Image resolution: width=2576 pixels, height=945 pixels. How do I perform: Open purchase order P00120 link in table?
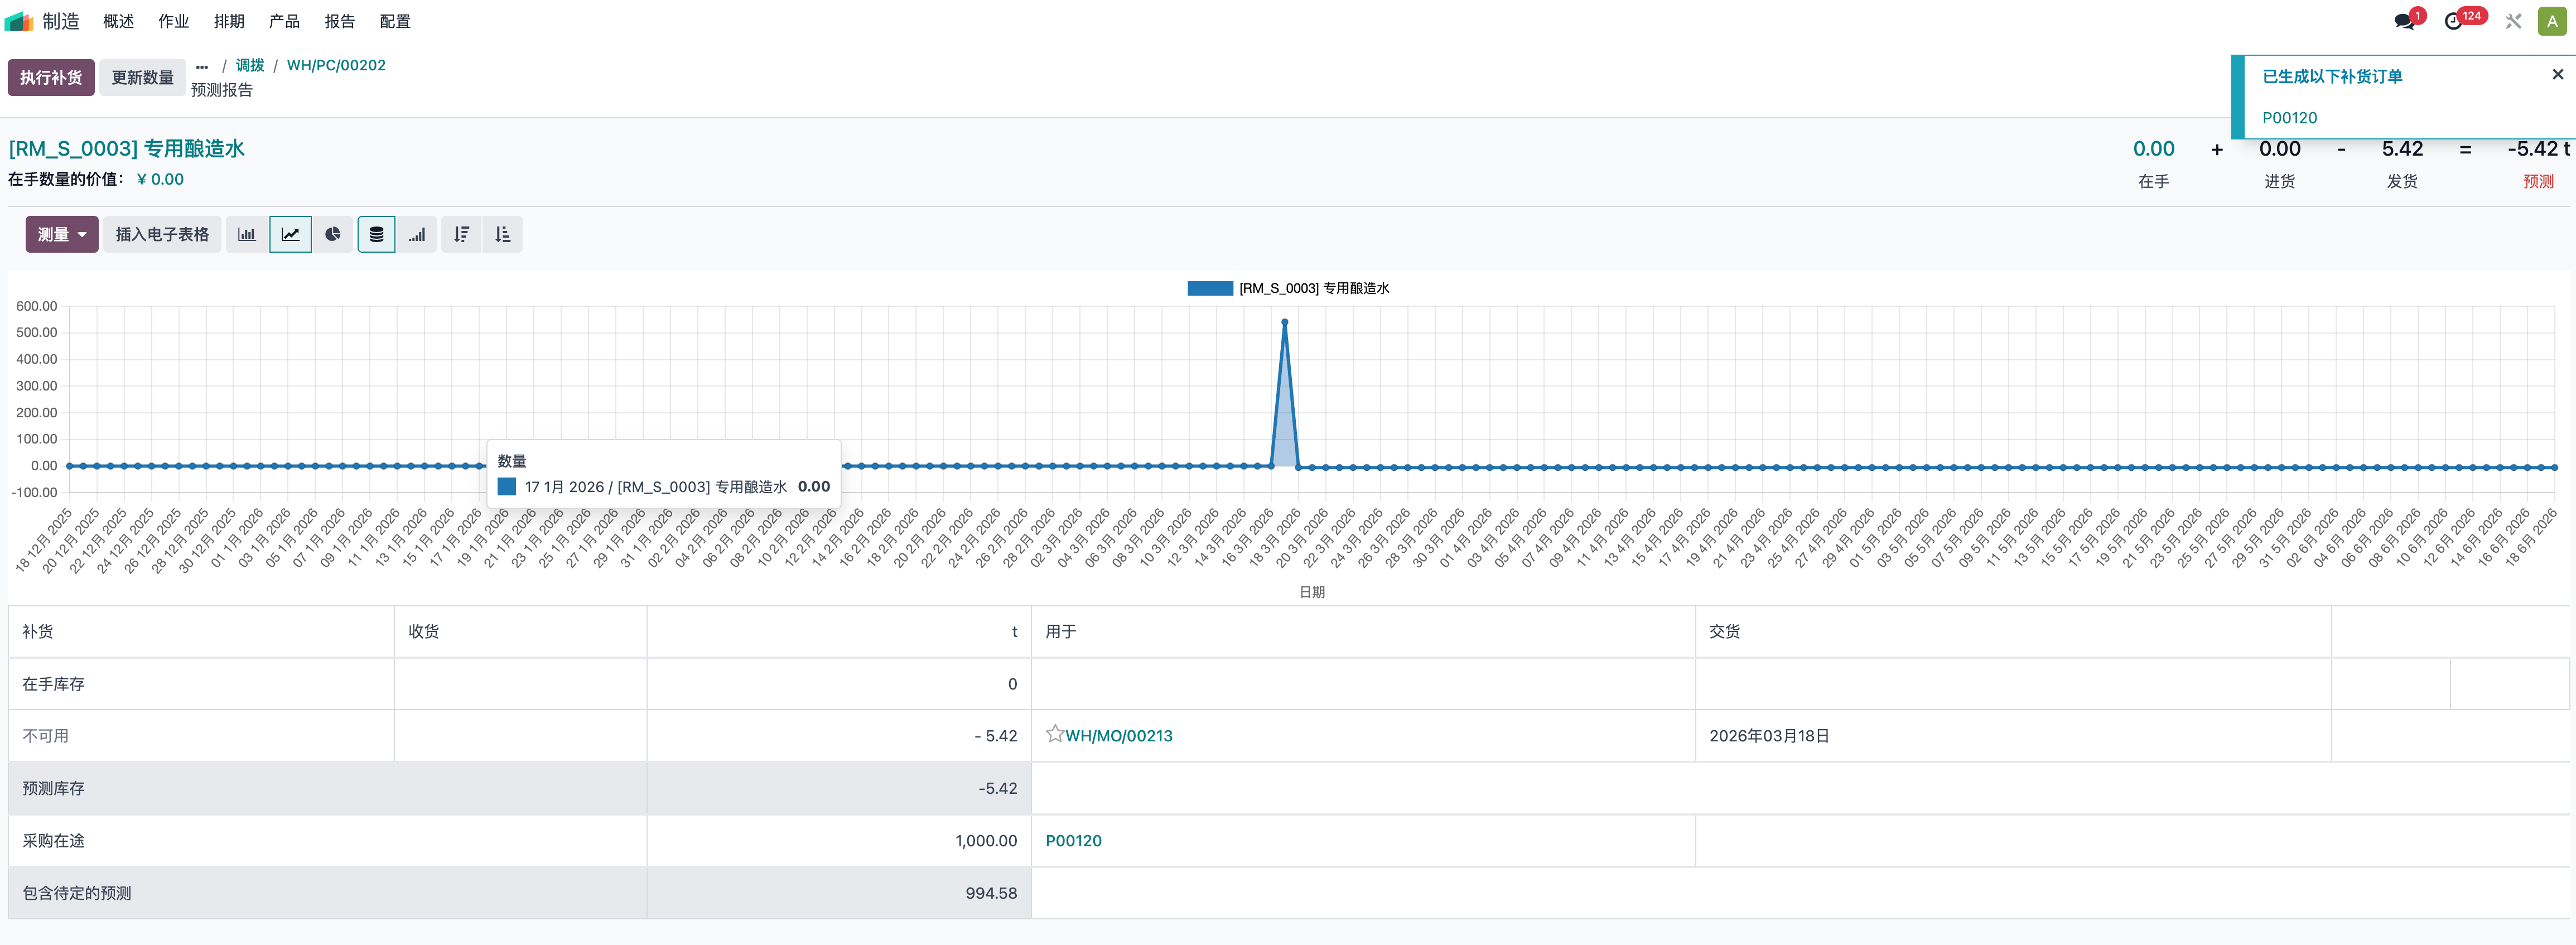pos(1073,840)
